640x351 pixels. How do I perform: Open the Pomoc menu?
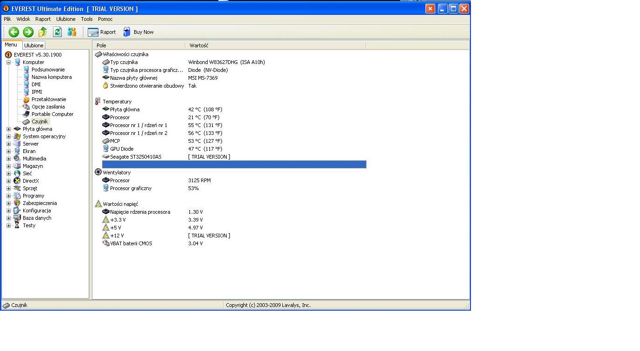point(105,19)
